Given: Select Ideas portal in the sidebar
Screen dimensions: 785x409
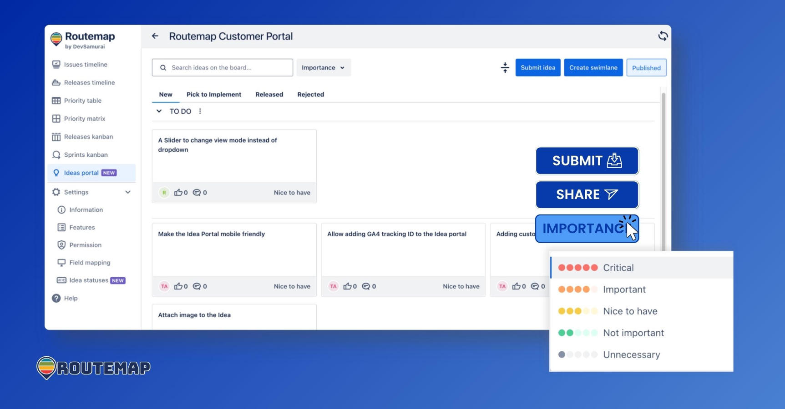Looking at the screenshot, I should (91, 173).
